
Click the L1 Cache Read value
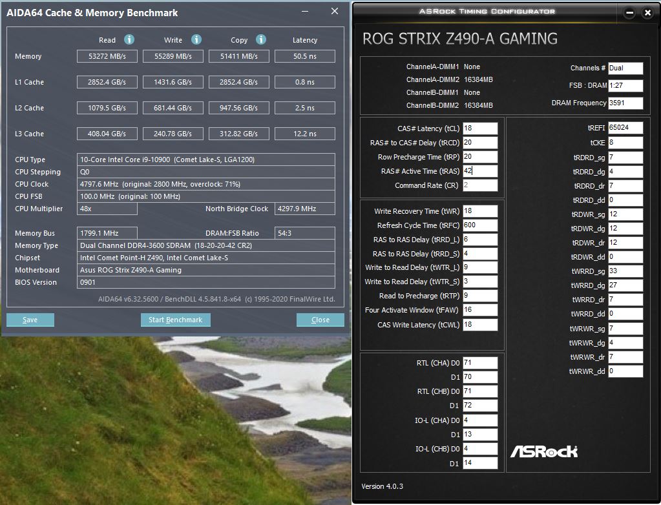click(x=107, y=82)
